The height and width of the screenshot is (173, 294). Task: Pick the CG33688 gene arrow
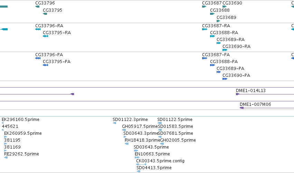point(212,14)
